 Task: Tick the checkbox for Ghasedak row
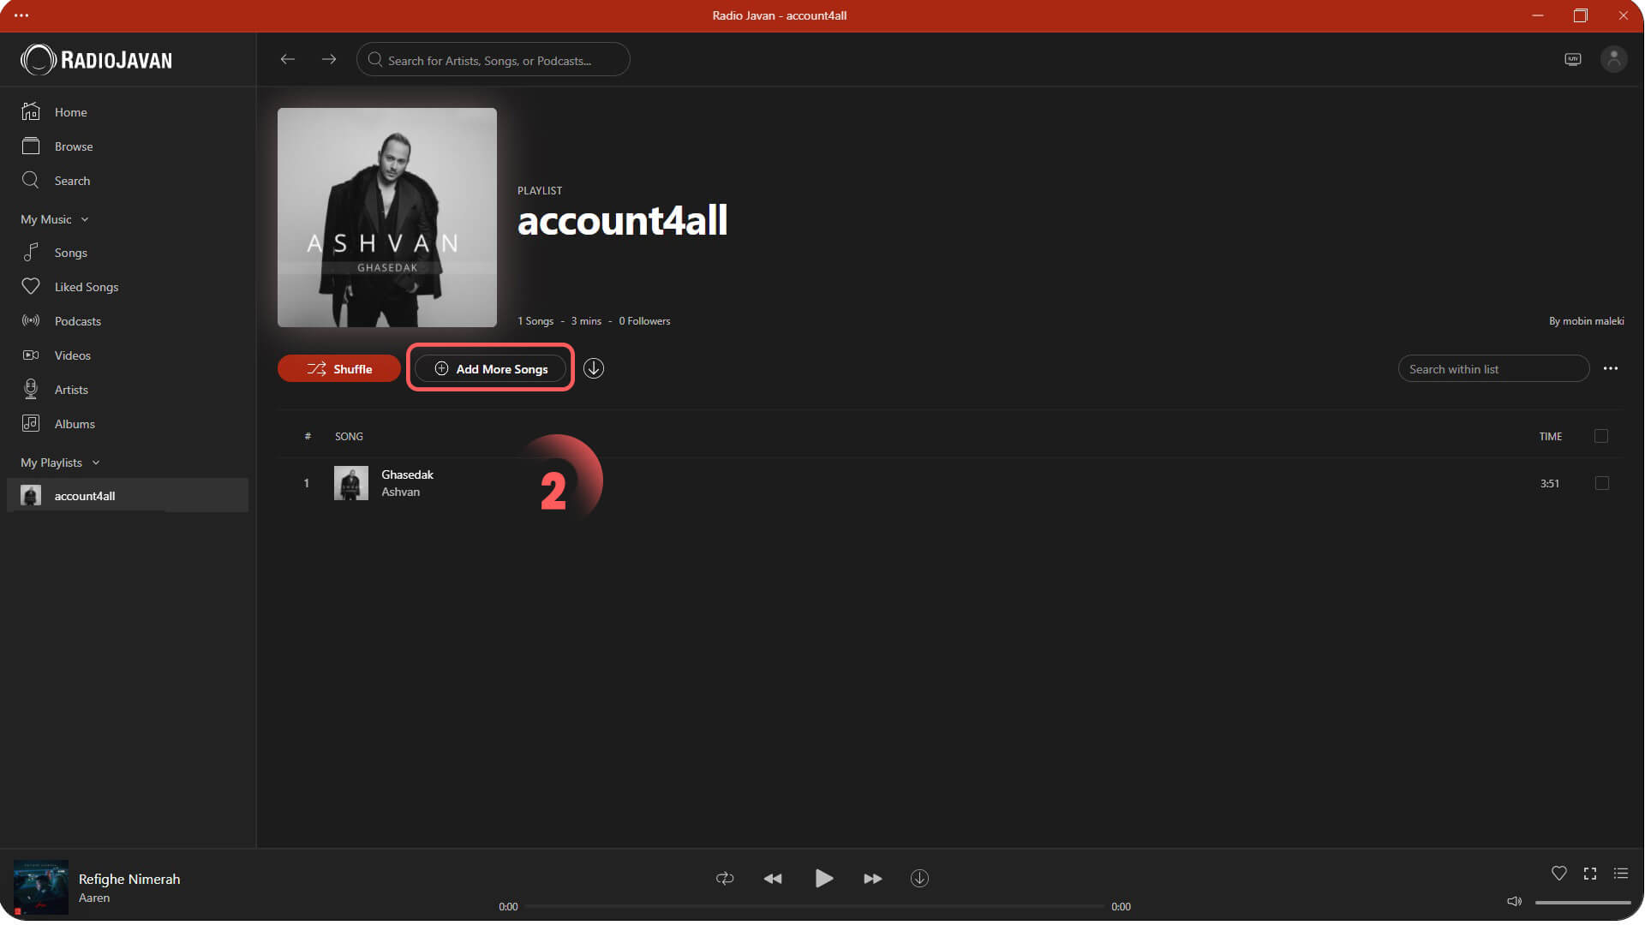(x=1602, y=484)
